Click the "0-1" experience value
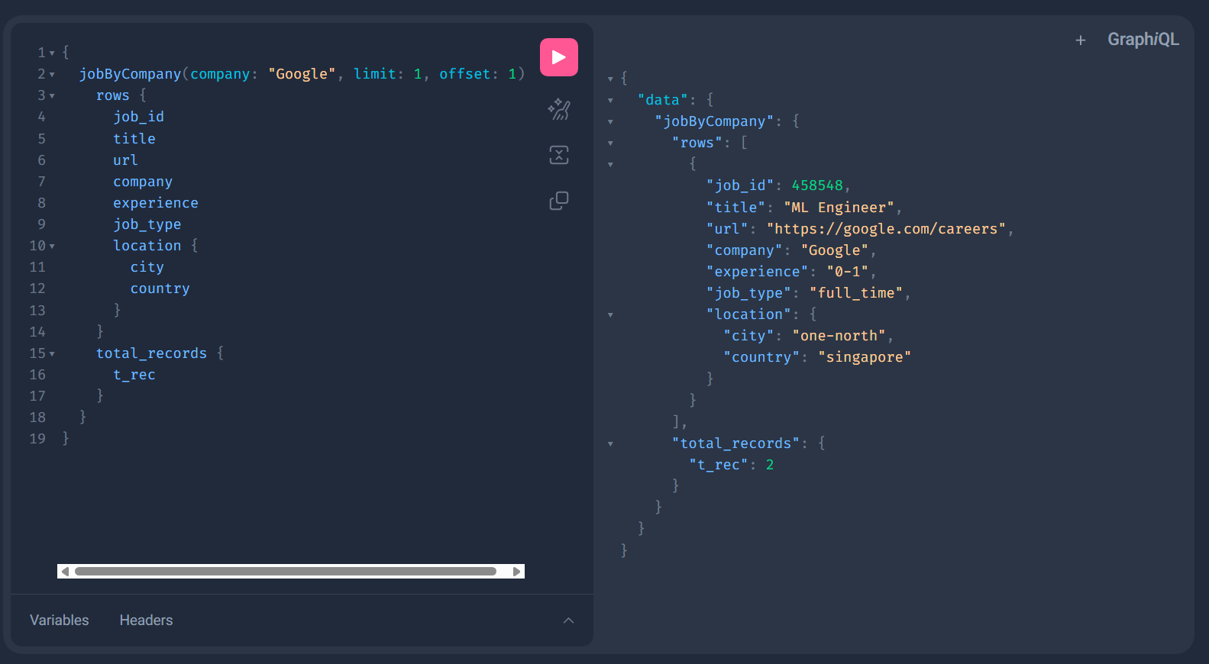The height and width of the screenshot is (664, 1209). (x=848, y=272)
